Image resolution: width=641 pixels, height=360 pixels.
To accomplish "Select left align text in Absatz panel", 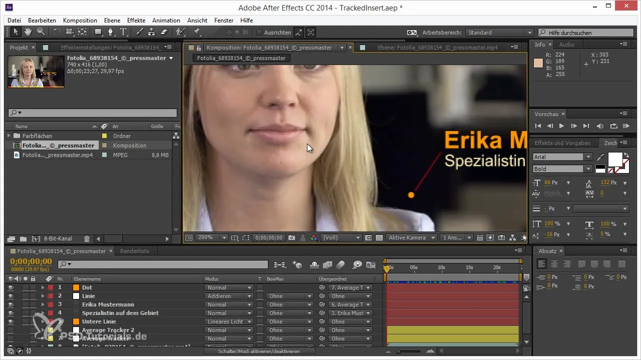I will pos(542,263).
